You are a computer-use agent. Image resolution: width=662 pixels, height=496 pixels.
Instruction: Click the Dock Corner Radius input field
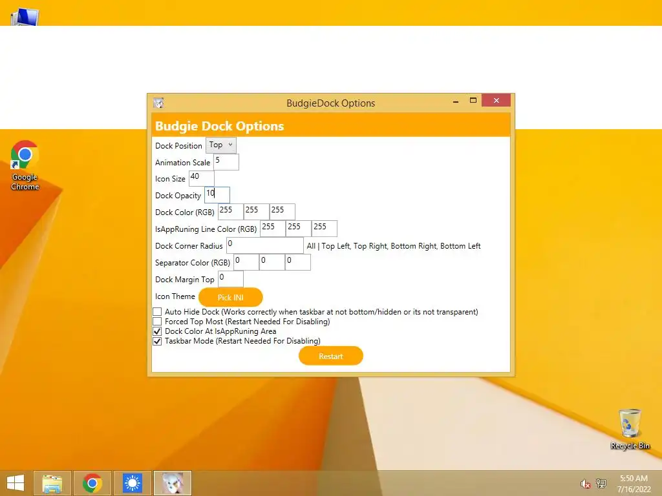[x=264, y=245]
